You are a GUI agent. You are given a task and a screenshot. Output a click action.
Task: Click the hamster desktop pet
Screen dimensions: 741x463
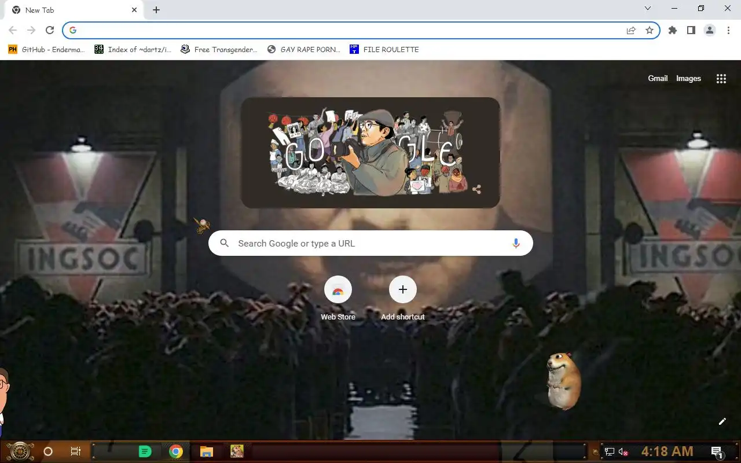pos(563,380)
